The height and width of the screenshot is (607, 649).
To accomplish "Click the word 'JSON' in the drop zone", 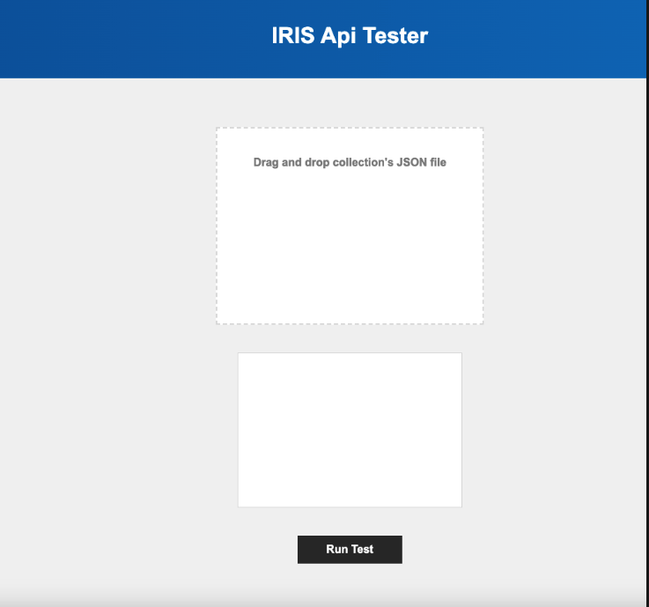I will pos(413,162).
